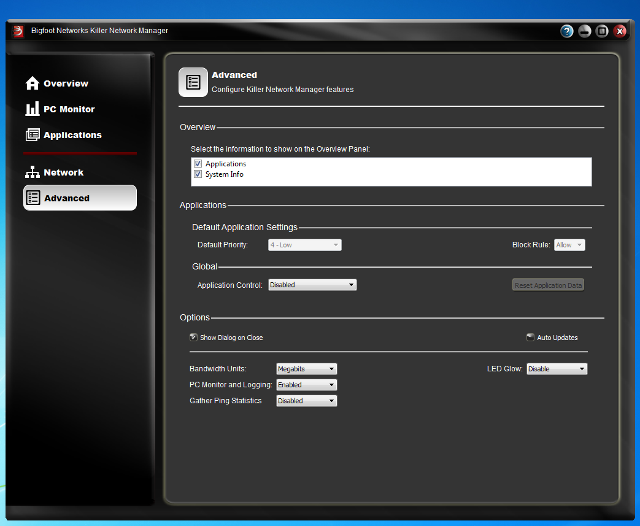Click the Killer Network Manager logo icon
640x526 pixels.
18,31
